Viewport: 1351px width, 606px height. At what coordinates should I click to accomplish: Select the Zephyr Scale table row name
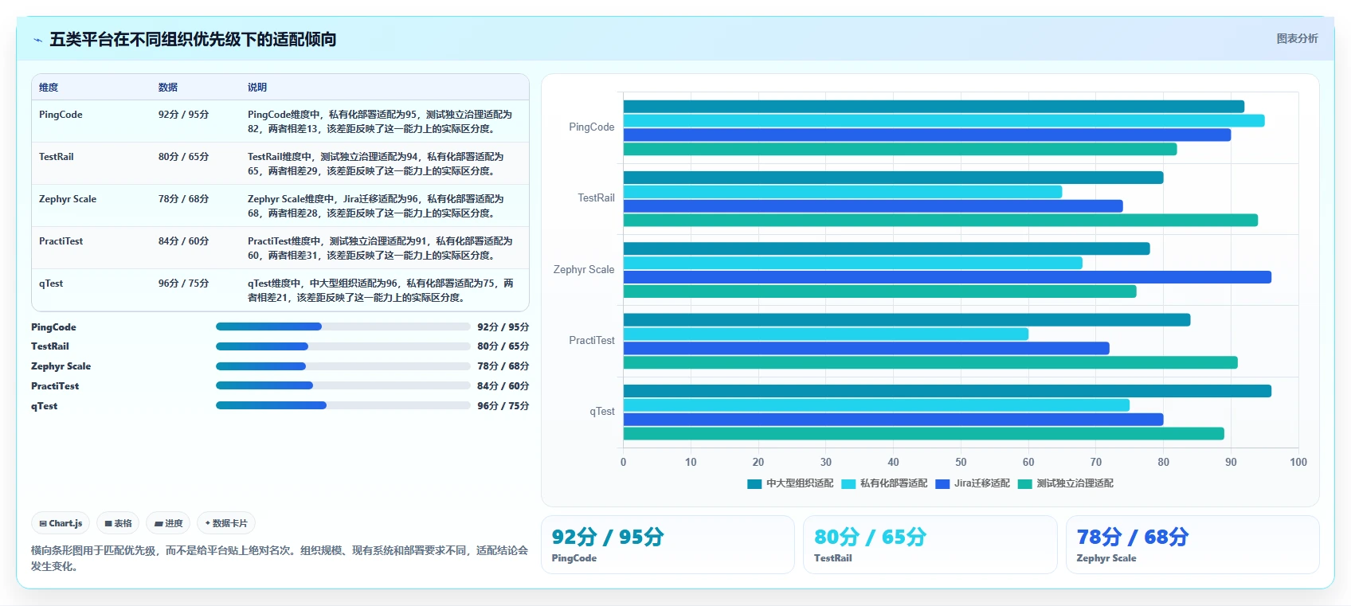click(68, 199)
